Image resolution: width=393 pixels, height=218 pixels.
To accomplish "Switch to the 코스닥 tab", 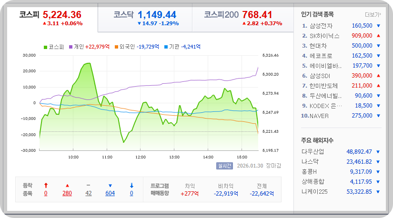I will pyautogui.click(x=145, y=18).
